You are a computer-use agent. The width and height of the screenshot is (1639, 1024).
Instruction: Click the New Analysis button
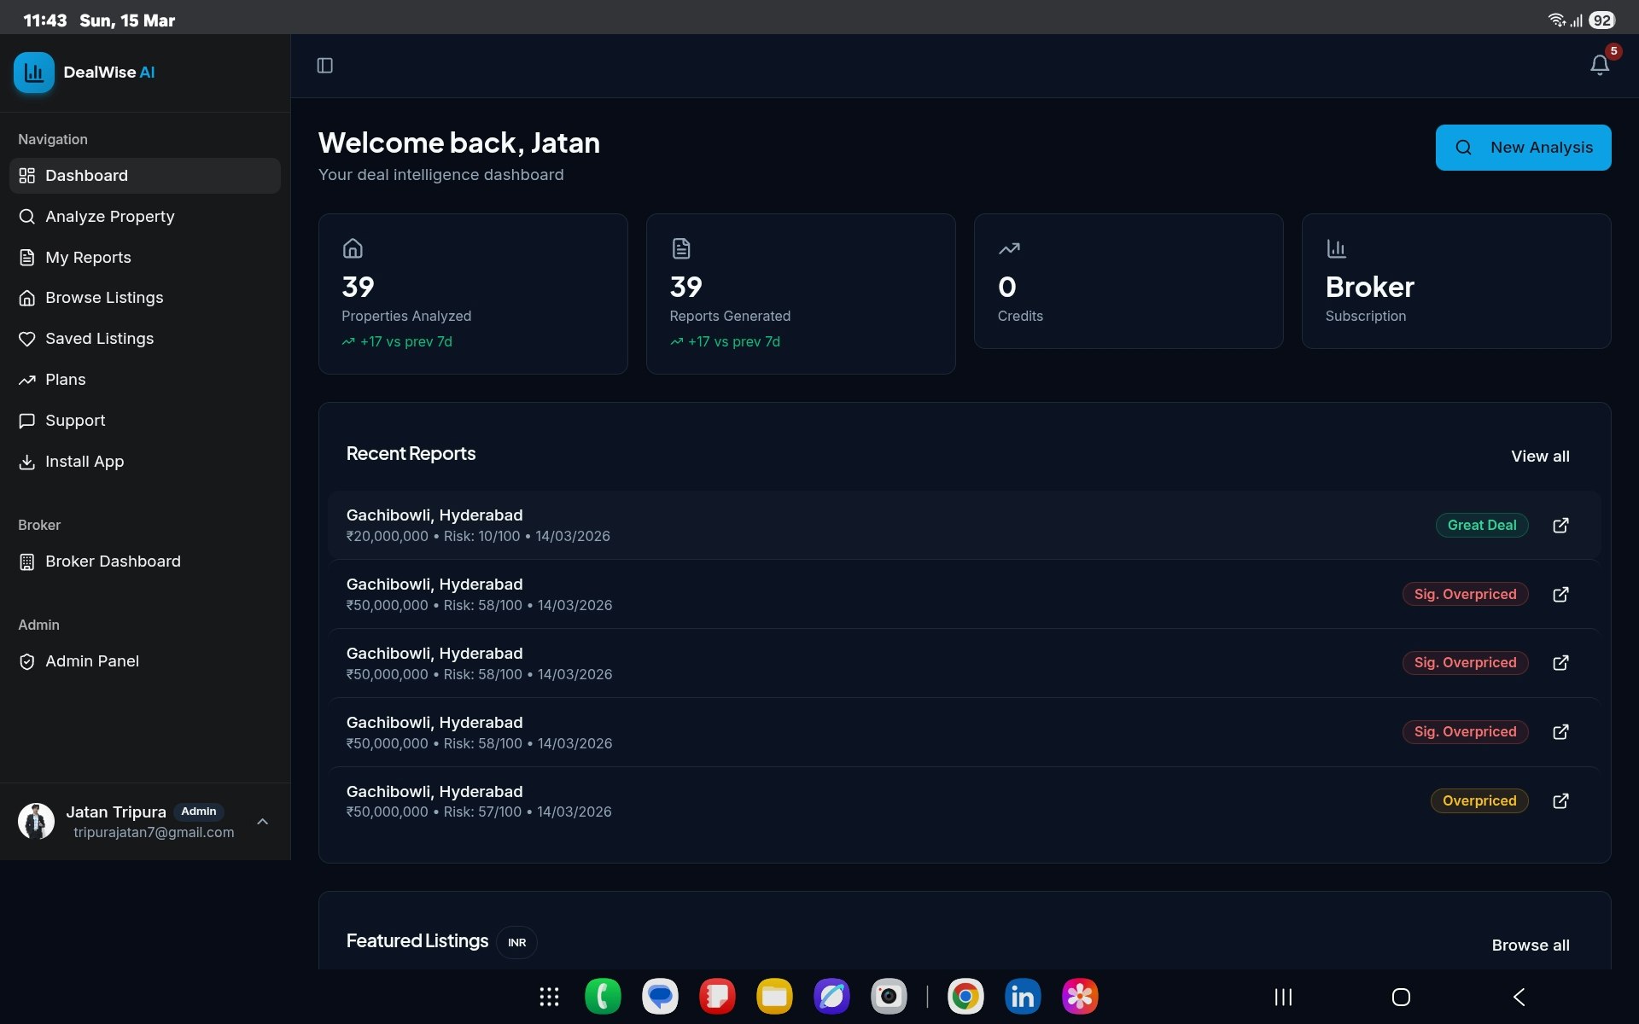point(1524,147)
